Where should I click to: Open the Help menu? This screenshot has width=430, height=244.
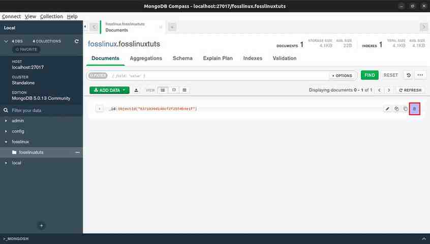tap(72, 16)
